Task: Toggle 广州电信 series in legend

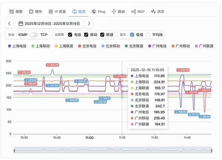Action: pyautogui.click(x=157, y=46)
